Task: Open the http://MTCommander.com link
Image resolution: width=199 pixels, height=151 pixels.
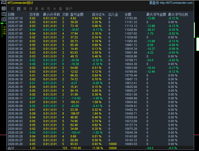Action: (176, 3)
